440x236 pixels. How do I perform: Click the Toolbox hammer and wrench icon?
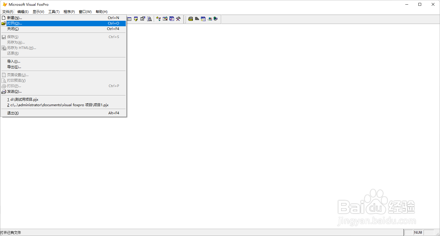pos(178,19)
